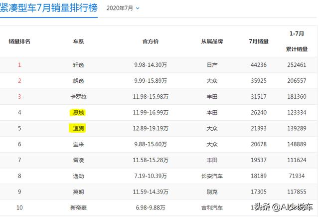Open the 朗逸 car series link

point(79,81)
